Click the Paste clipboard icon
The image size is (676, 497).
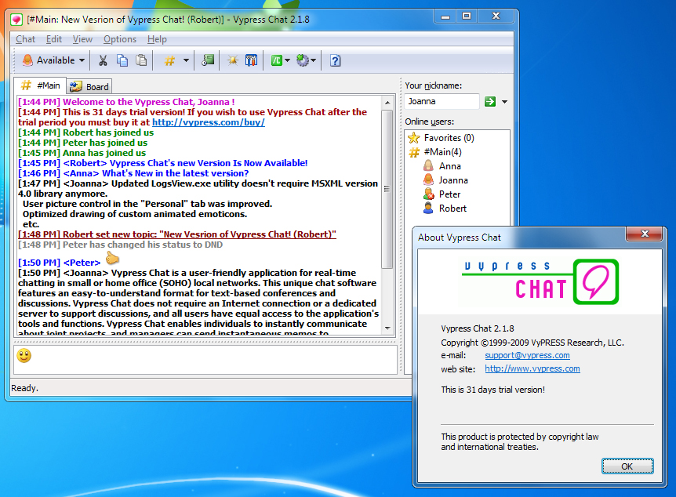tap(141, 60)
